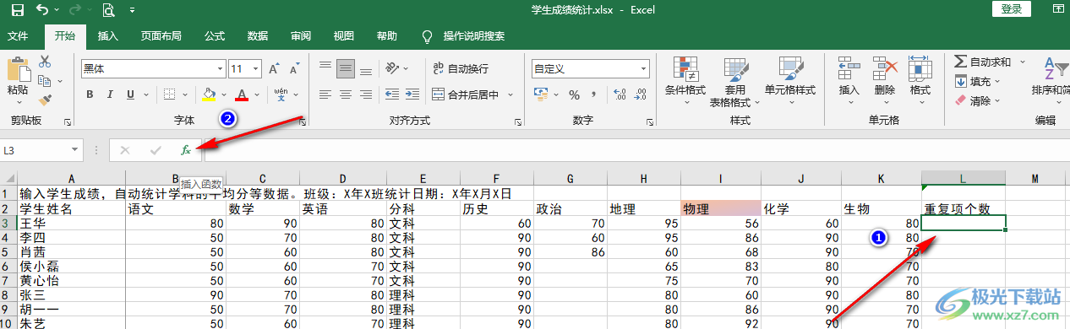Click the increase indent icon
The width and height of the screenshot is (1070, 329).
point(412,94)
